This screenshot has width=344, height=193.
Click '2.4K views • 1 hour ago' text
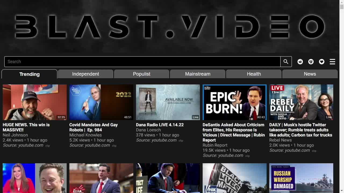pyautogui.click(x=25, y=140)
